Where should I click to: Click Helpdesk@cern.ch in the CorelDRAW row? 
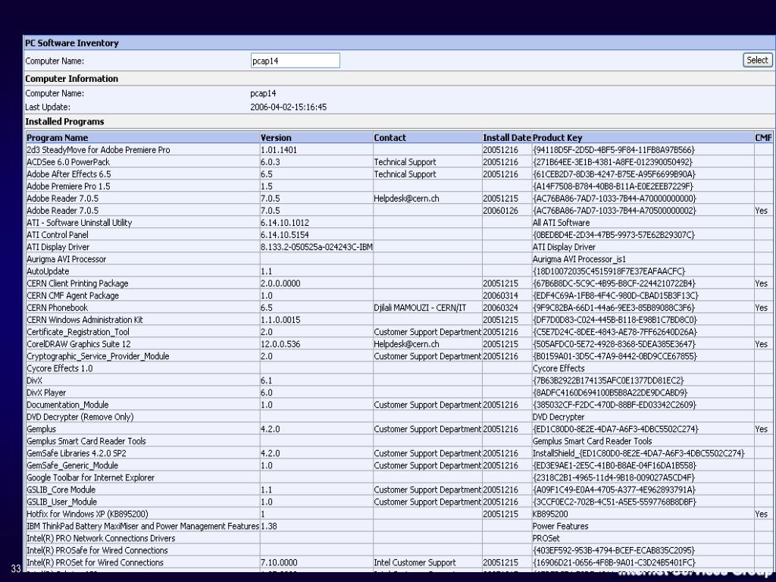coord(407,344)
